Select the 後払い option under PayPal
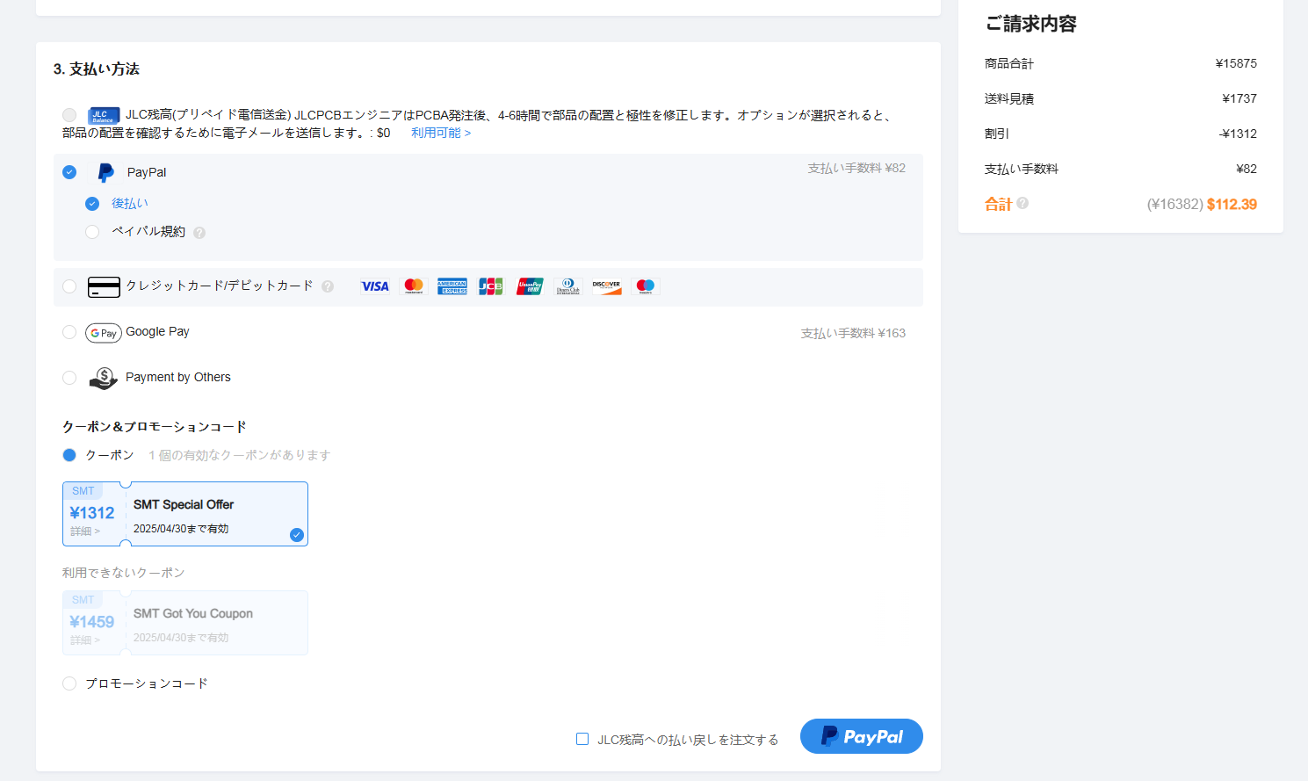The width and height of the screenshot is (1308, 781). click(x=92, y=204)
